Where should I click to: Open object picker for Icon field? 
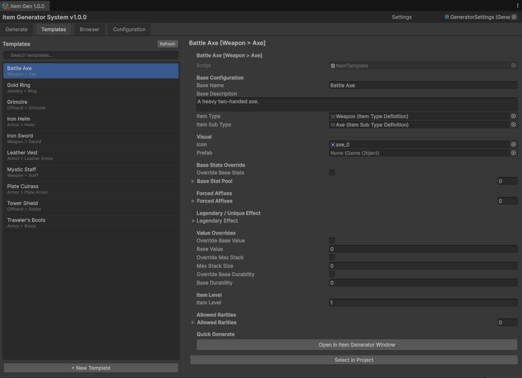point(513,145)
